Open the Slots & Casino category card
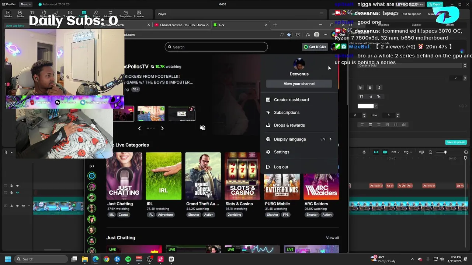Image resolution: width=472 pixels, height=265 pixels. [x=243, y=176]
